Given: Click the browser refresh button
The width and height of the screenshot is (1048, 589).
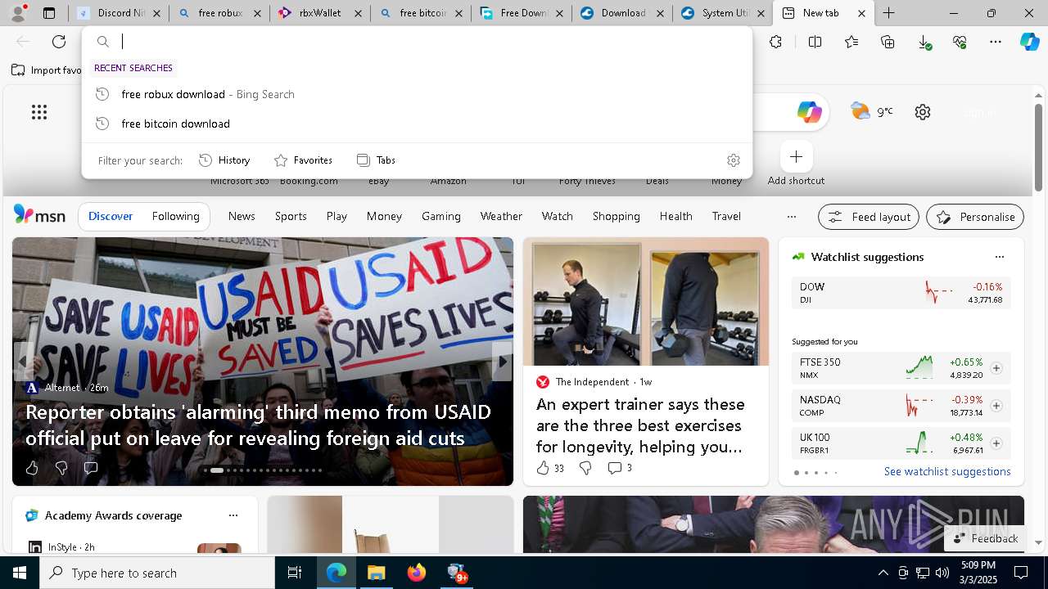Looking at the screenshot, I should coord(59,42).
